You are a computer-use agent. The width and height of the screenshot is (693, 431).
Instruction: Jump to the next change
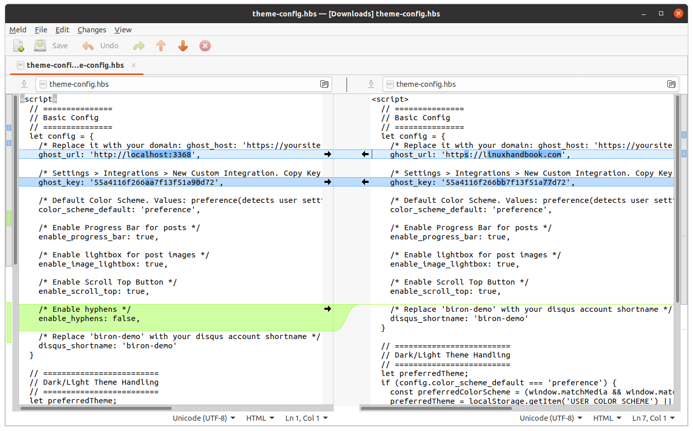[x=183, y=46]
